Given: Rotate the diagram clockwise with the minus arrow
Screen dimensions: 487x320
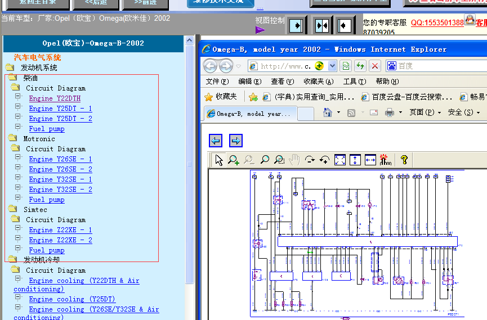Looking at the screenshot, I should [x=310, y=160].
